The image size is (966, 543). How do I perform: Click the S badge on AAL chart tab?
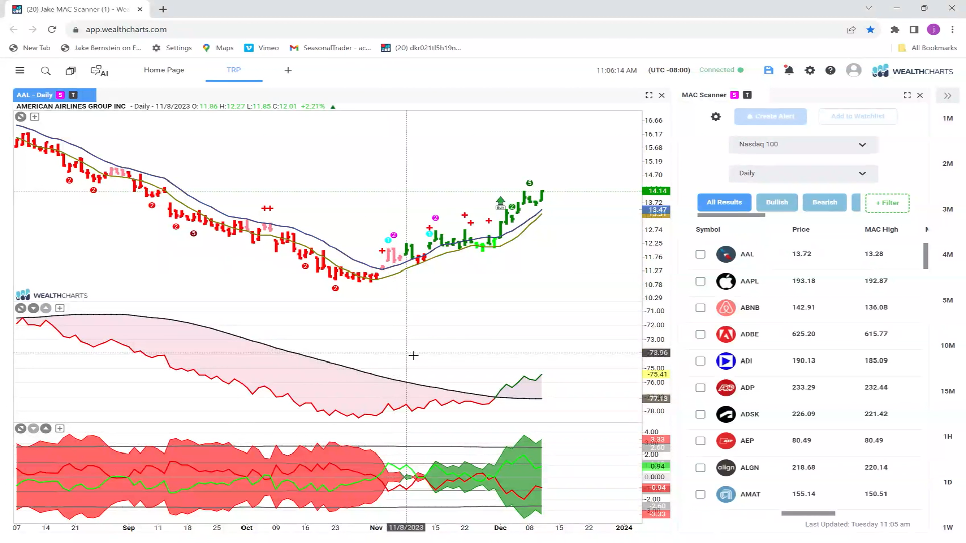pos(61,95)
